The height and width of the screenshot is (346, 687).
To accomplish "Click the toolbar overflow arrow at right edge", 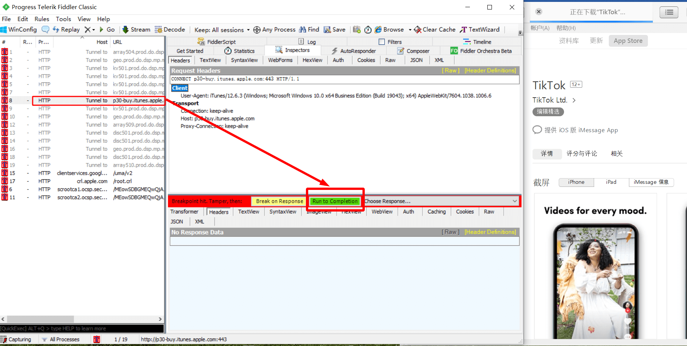I will 520,33.
